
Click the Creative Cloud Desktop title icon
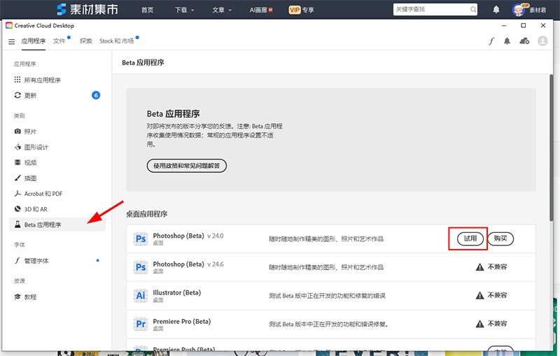coord(9,25)
